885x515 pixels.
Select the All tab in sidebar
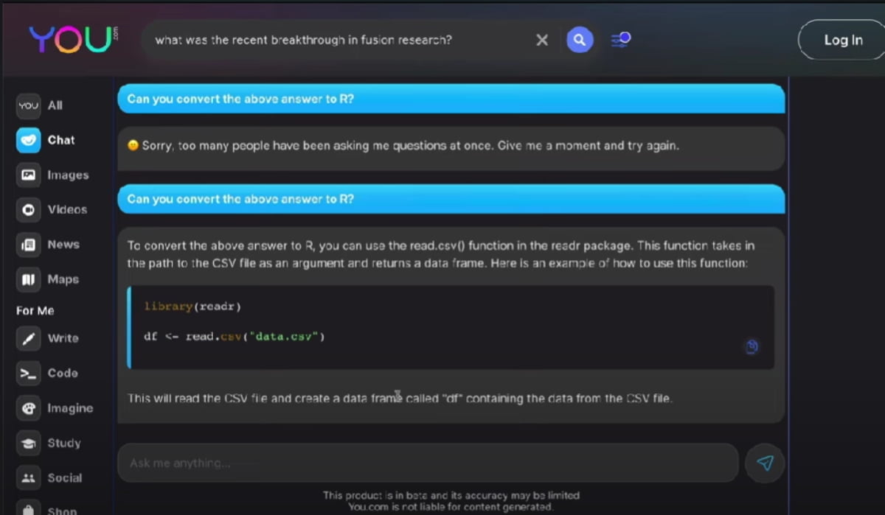pos(29,105)
